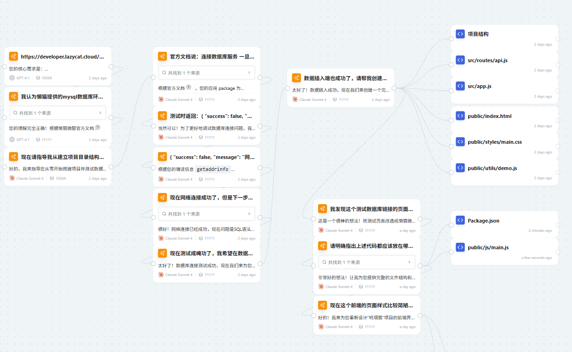The width and height of the screenshot is (572, 352).
Task: Click 'GPT-4.1' label on mysql card
Action: [23, 140]
